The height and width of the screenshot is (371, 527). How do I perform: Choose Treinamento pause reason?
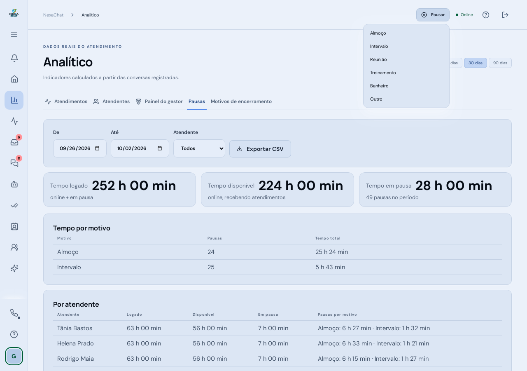pyautogui.click(x=406, y=73)
